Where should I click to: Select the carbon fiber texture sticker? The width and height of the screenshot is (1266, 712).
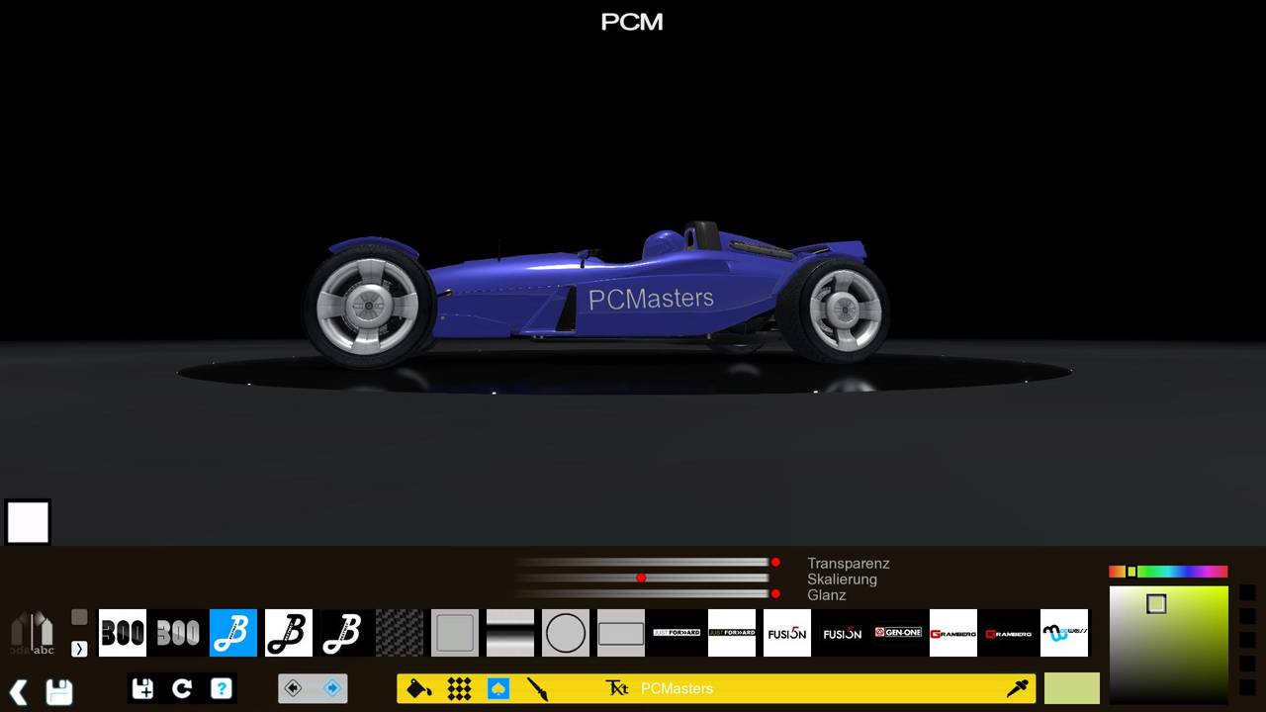400,633
